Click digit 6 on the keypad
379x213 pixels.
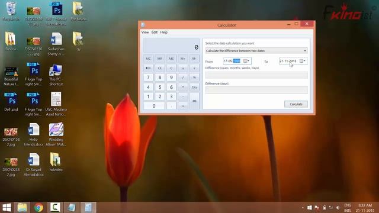(x=171, y=87)
